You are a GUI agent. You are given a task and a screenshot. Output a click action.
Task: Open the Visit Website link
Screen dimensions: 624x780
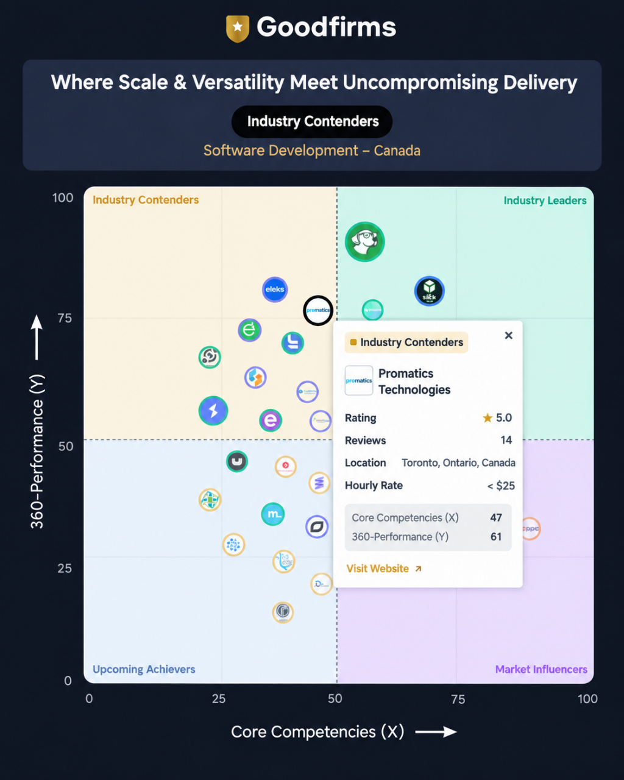(384, 569)
